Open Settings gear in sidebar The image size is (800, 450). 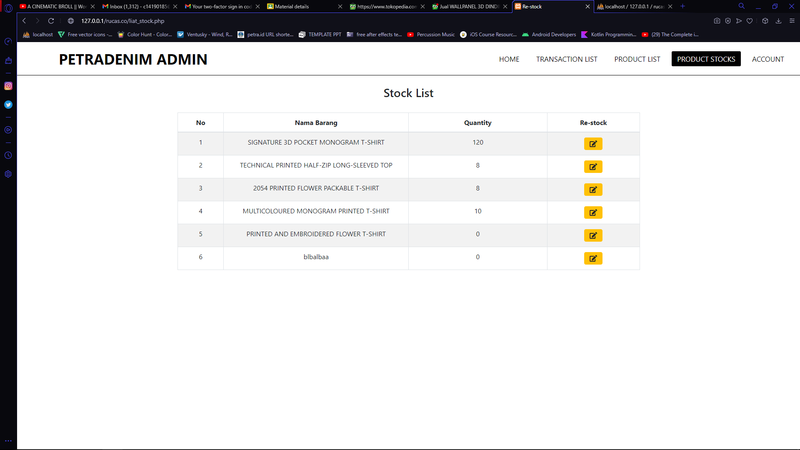tap(8, 174)
